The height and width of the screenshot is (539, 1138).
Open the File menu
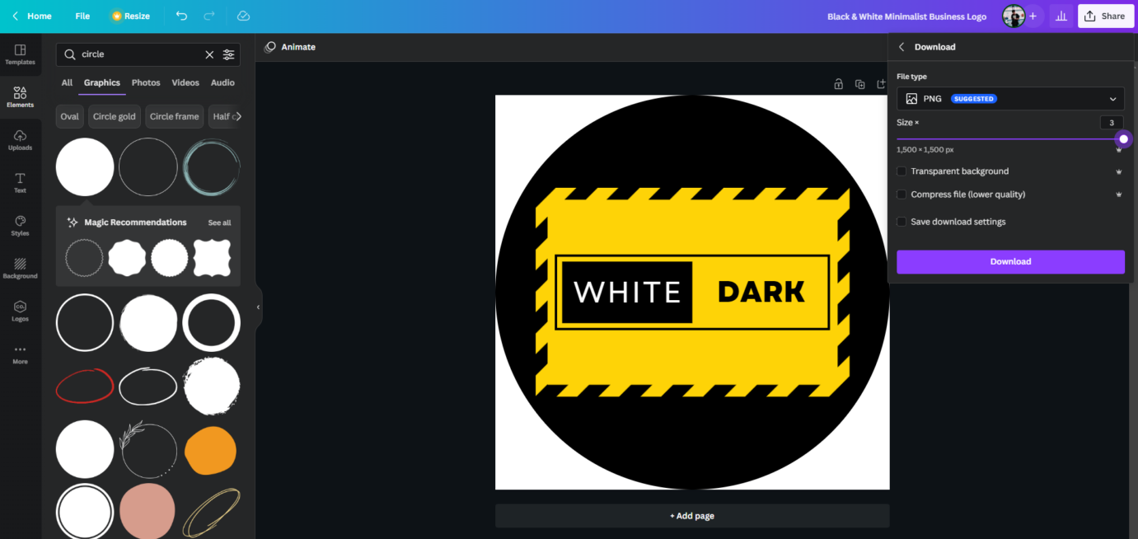click(x=82, y=16)
